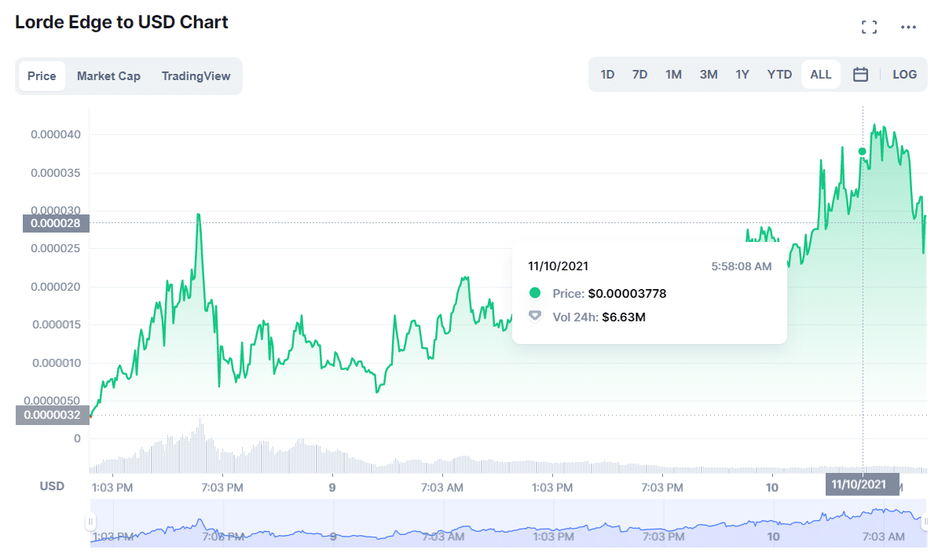
Task: Click the mini overview chart navigator
Action: 507,523
